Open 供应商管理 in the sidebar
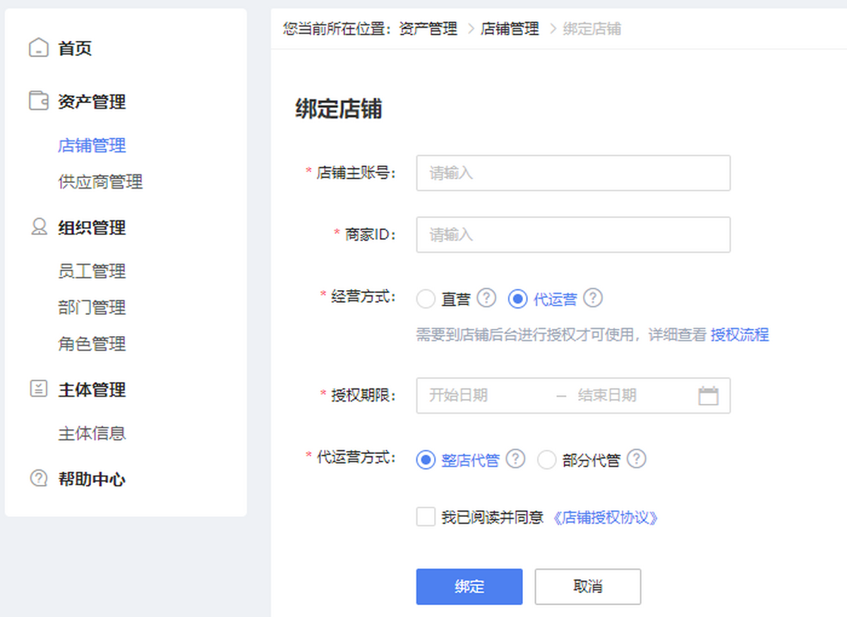The image size is (847, 617). [x=100, y=181]
